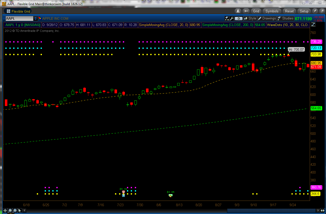Click the cyan 720.13 price label
This screenshot has height=214, width=326.
click(x=316, y=48)
